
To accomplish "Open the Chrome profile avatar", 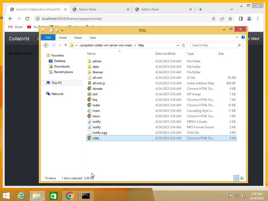I will [249, 19].
